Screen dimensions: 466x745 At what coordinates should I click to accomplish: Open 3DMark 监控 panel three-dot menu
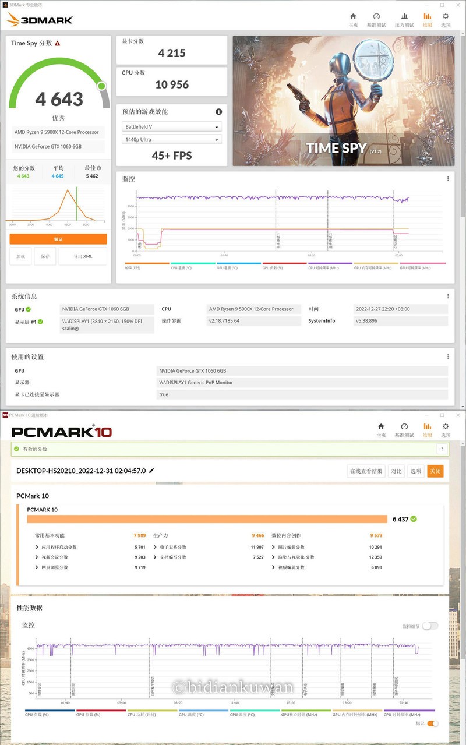click(x=448, y=179)
